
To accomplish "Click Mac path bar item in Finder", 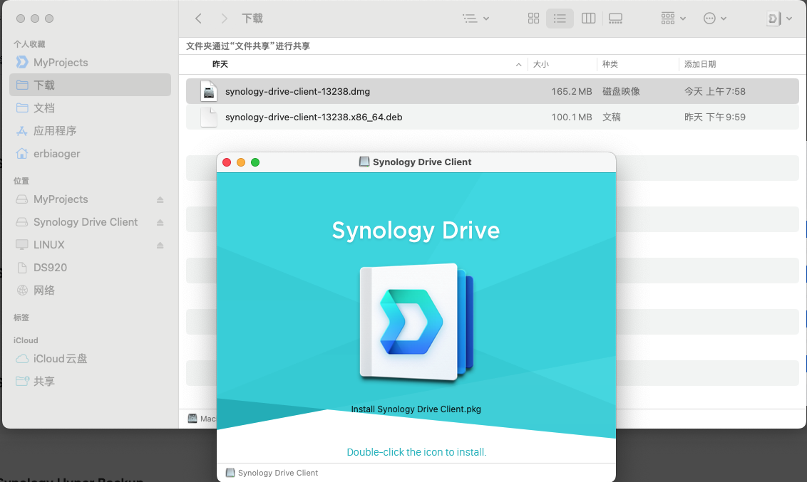I will point(202,419).
